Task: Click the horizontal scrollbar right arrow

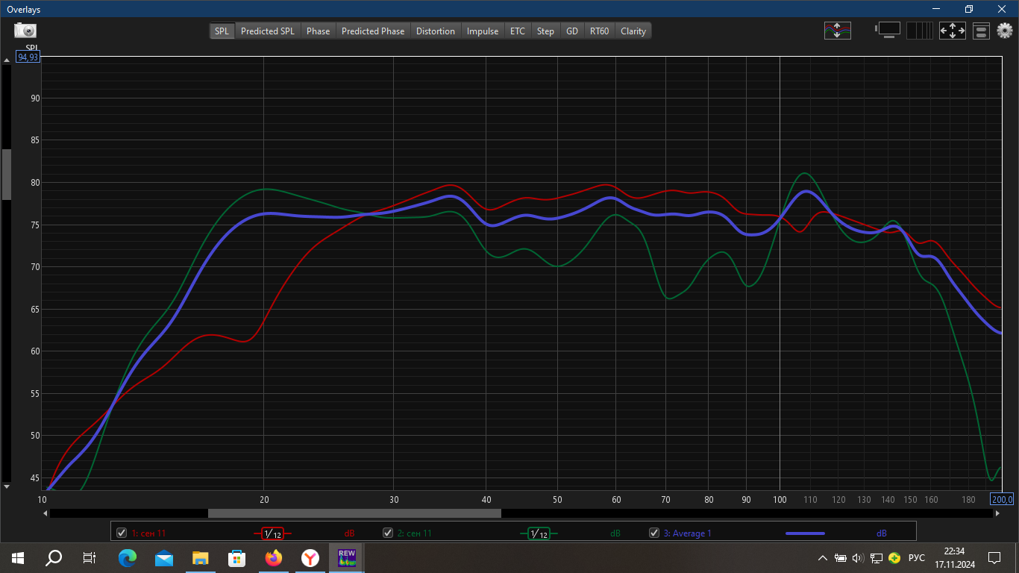Action: 998,513
